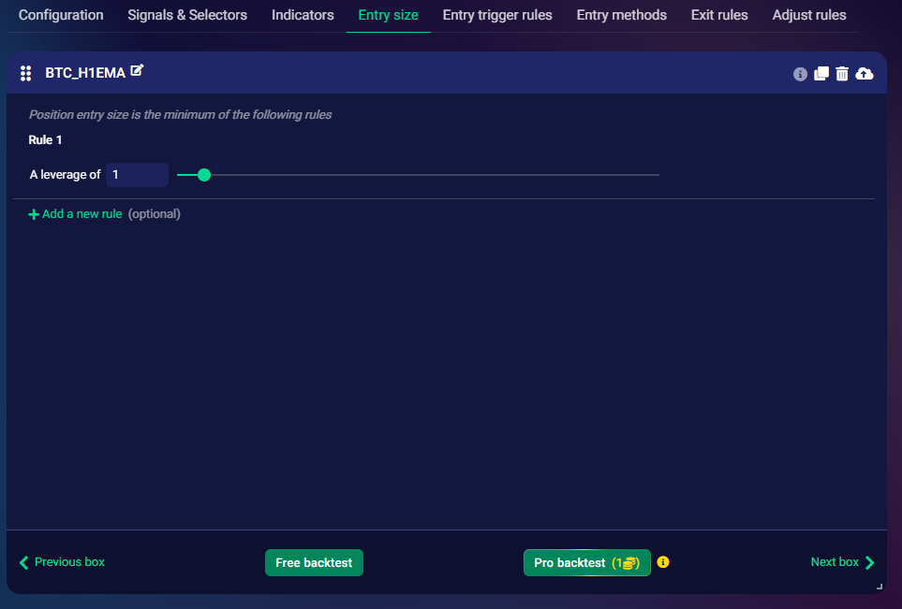The height and width of the screenshot is (609, 902).
Task: Run the Free backtest
Action: [314, 562]
